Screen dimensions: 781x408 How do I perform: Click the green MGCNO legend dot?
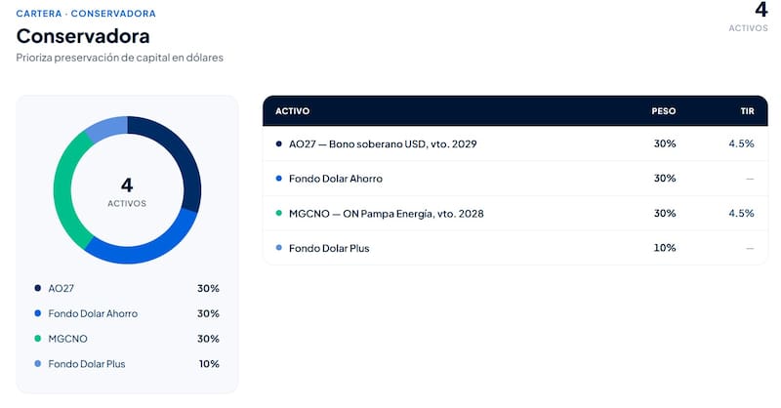[x=37, y=339]
